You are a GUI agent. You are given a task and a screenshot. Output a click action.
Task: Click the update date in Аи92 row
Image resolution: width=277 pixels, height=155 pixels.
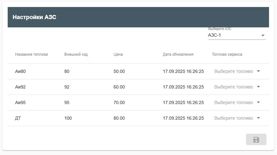183,87
